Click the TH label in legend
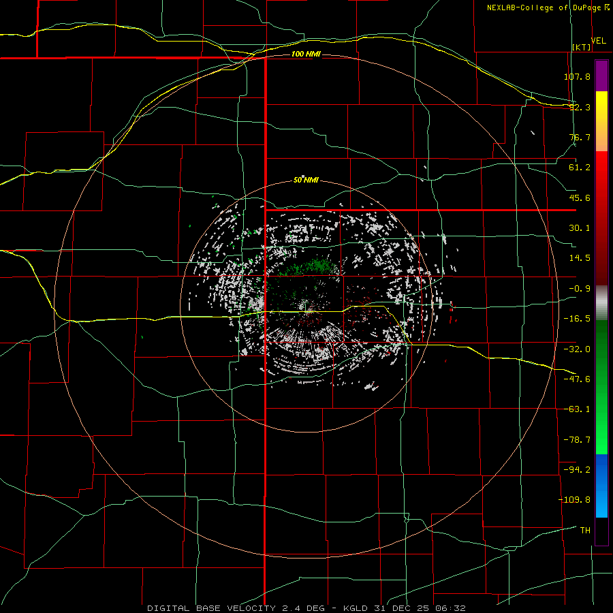The width and height of the screenshot is (613, 613). coord(585,531)
